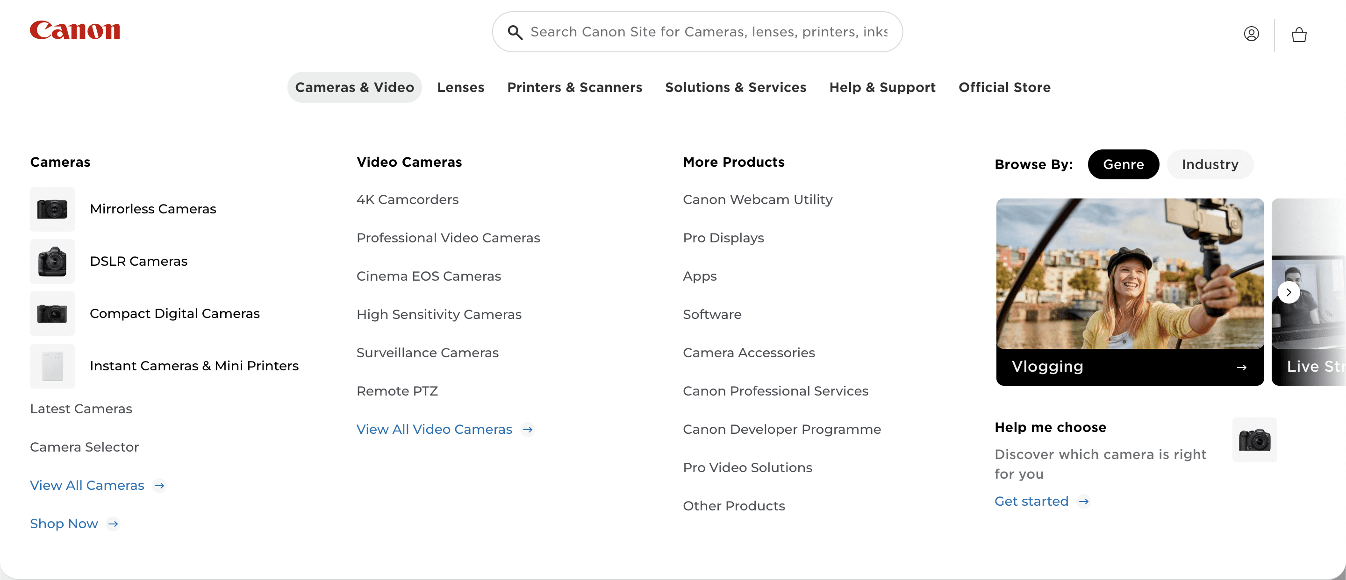Click the Canon logo
1346x580 pixels.
click(75, 30)
